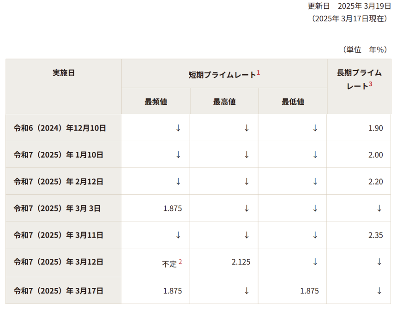Click footnote 3 beside 長期プライムレート header
Viewport: 397px width, 310px height.
[x=370, y=84]
